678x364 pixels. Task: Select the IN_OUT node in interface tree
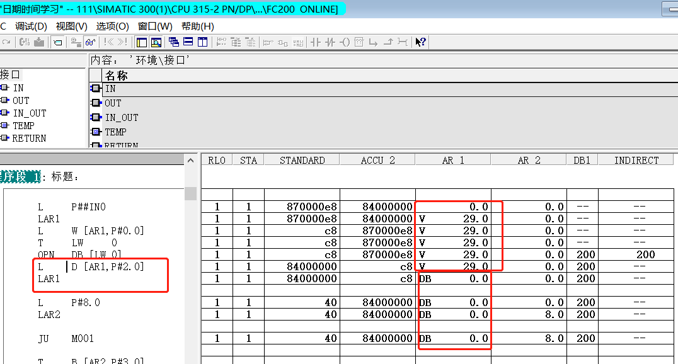(29, 113)
